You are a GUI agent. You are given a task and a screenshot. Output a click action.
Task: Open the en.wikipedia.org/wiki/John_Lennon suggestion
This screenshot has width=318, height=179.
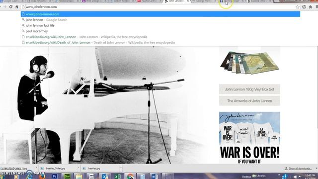[x=160, y=37]
